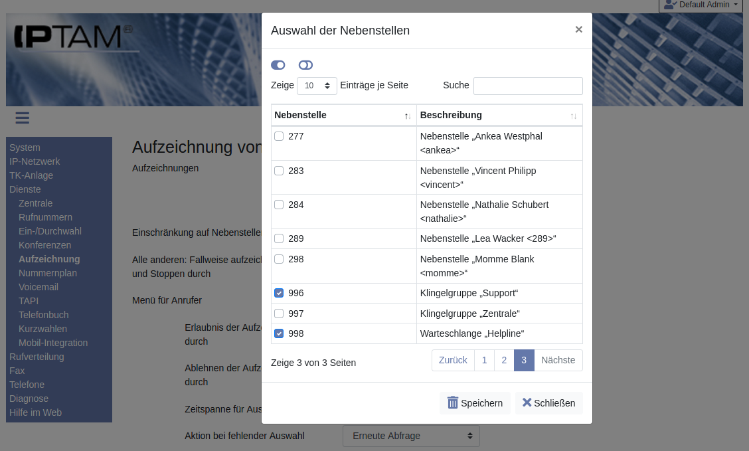
Task: Open the Telefonbuch sidebar link
Action: 44,315
